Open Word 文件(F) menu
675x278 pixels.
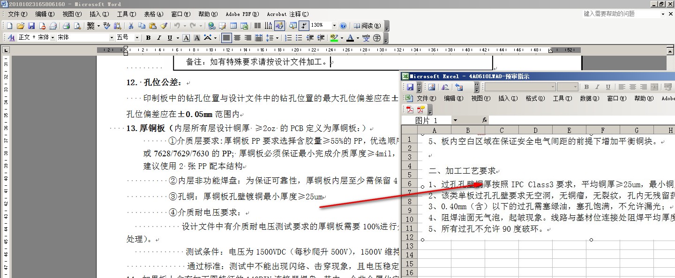pos(17,14)
